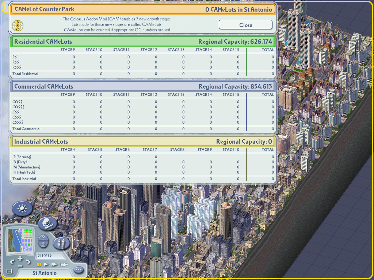Click the Residential CAMeLots heading

click(x=43, y=42)
